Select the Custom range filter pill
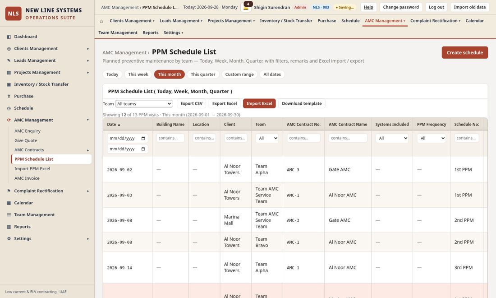496x298 pixels. 239,74
